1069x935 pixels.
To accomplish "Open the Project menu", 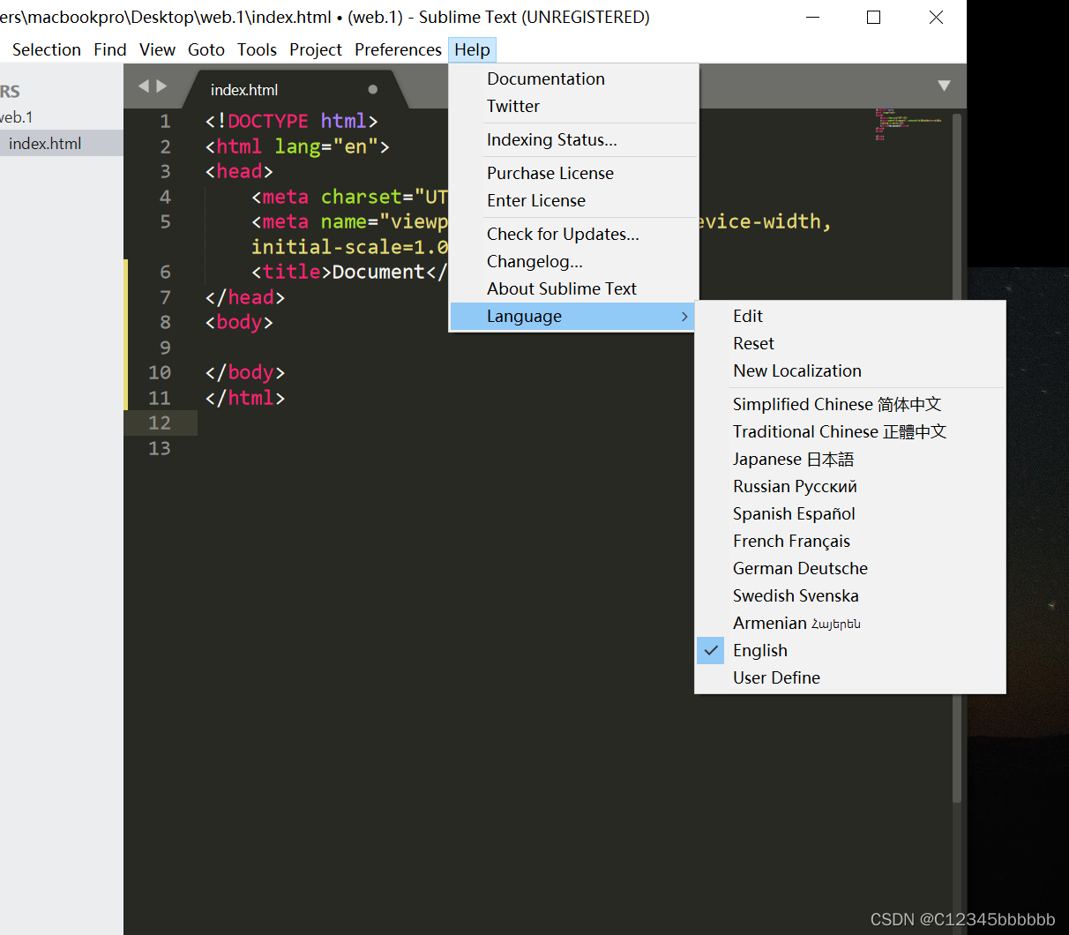I will point(316,49).
